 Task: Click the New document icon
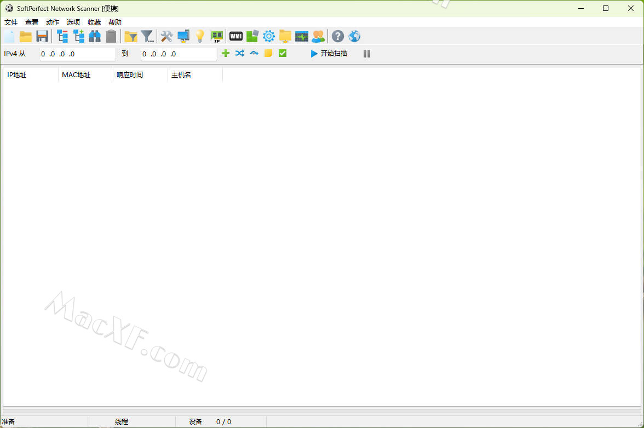pos(9,37)
